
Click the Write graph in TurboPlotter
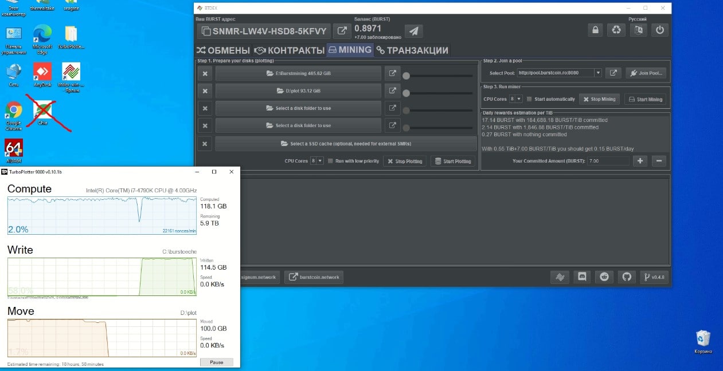[102, 277]
